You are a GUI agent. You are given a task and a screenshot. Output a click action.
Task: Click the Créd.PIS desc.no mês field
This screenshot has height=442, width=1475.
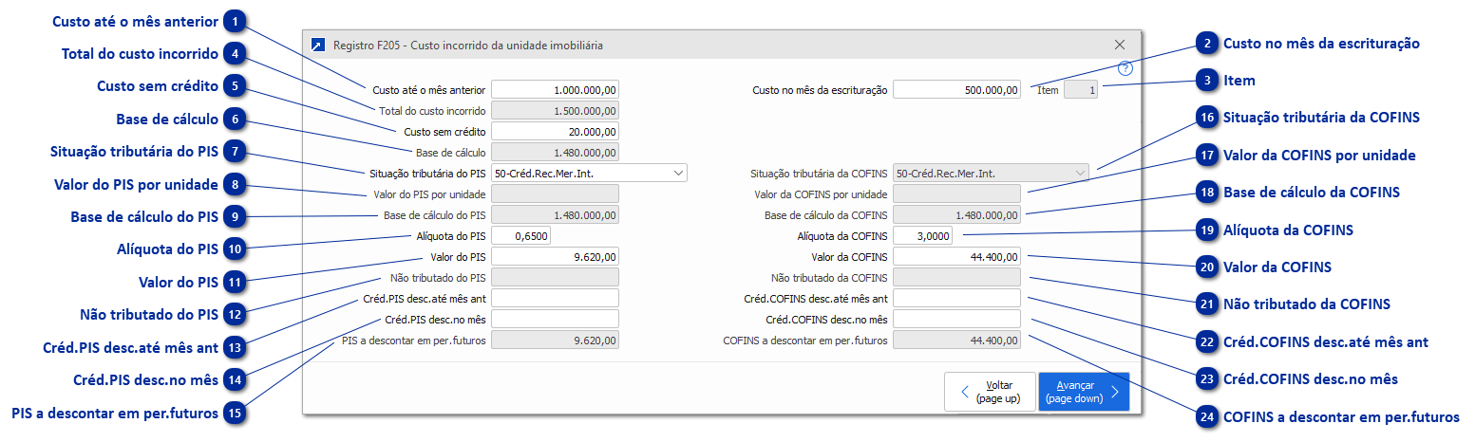[x=556, y=319]
